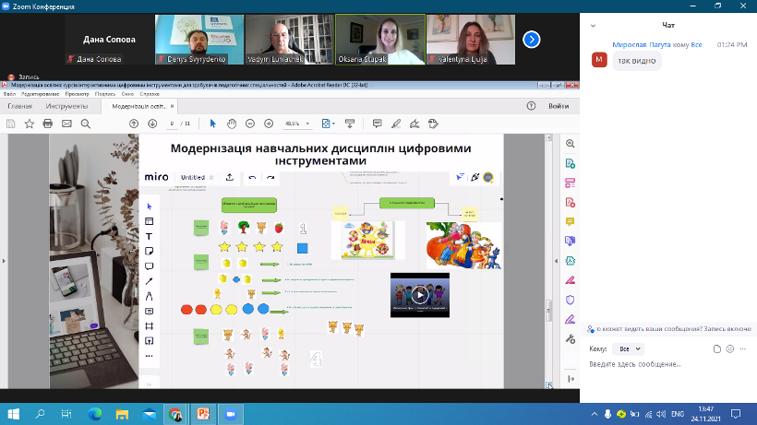Click the emoji icon in Zoom chat

click(x=731, y=349)
